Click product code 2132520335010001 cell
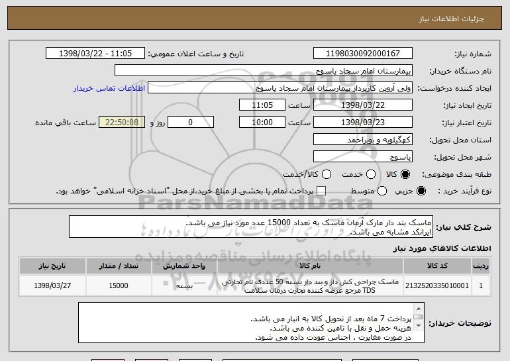510x361 pixels. tap(437, 285)
